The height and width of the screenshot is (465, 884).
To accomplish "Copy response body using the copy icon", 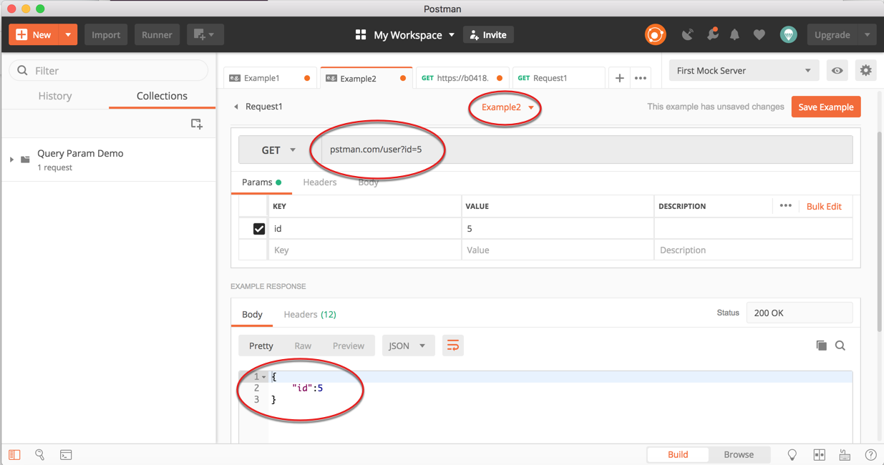I will pos(821,345).
